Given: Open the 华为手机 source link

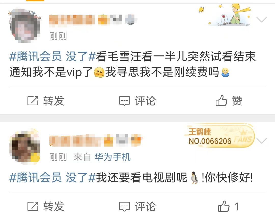Looking at the screenshot, I should pyautogui.click(x=113, y=157).
